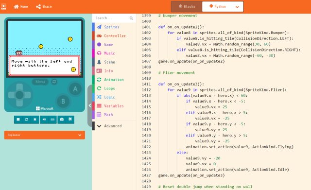This screenshot has width=311, height=190.
Task: Click the '# Flier movement' comment
Action: click(x=176, y=72)
